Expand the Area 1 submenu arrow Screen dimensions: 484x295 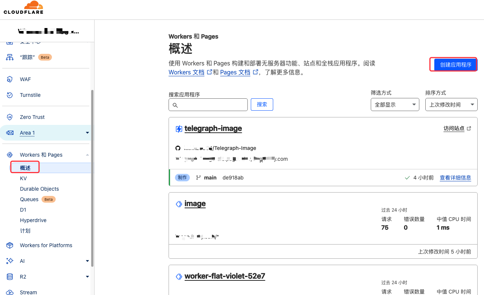click(87, 133)
